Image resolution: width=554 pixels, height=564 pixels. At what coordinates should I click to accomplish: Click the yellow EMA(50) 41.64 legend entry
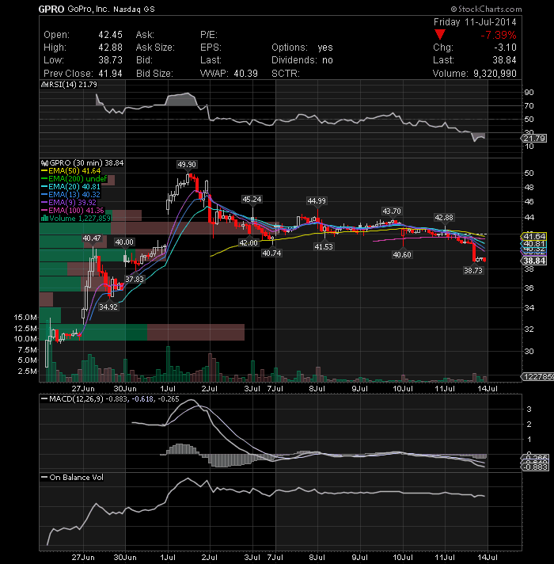click(x=71, y=171)
